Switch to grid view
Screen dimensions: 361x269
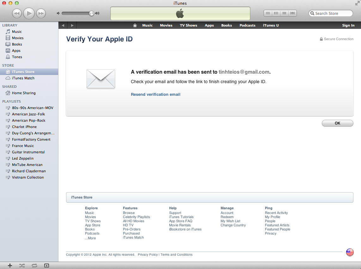(284, 13)
